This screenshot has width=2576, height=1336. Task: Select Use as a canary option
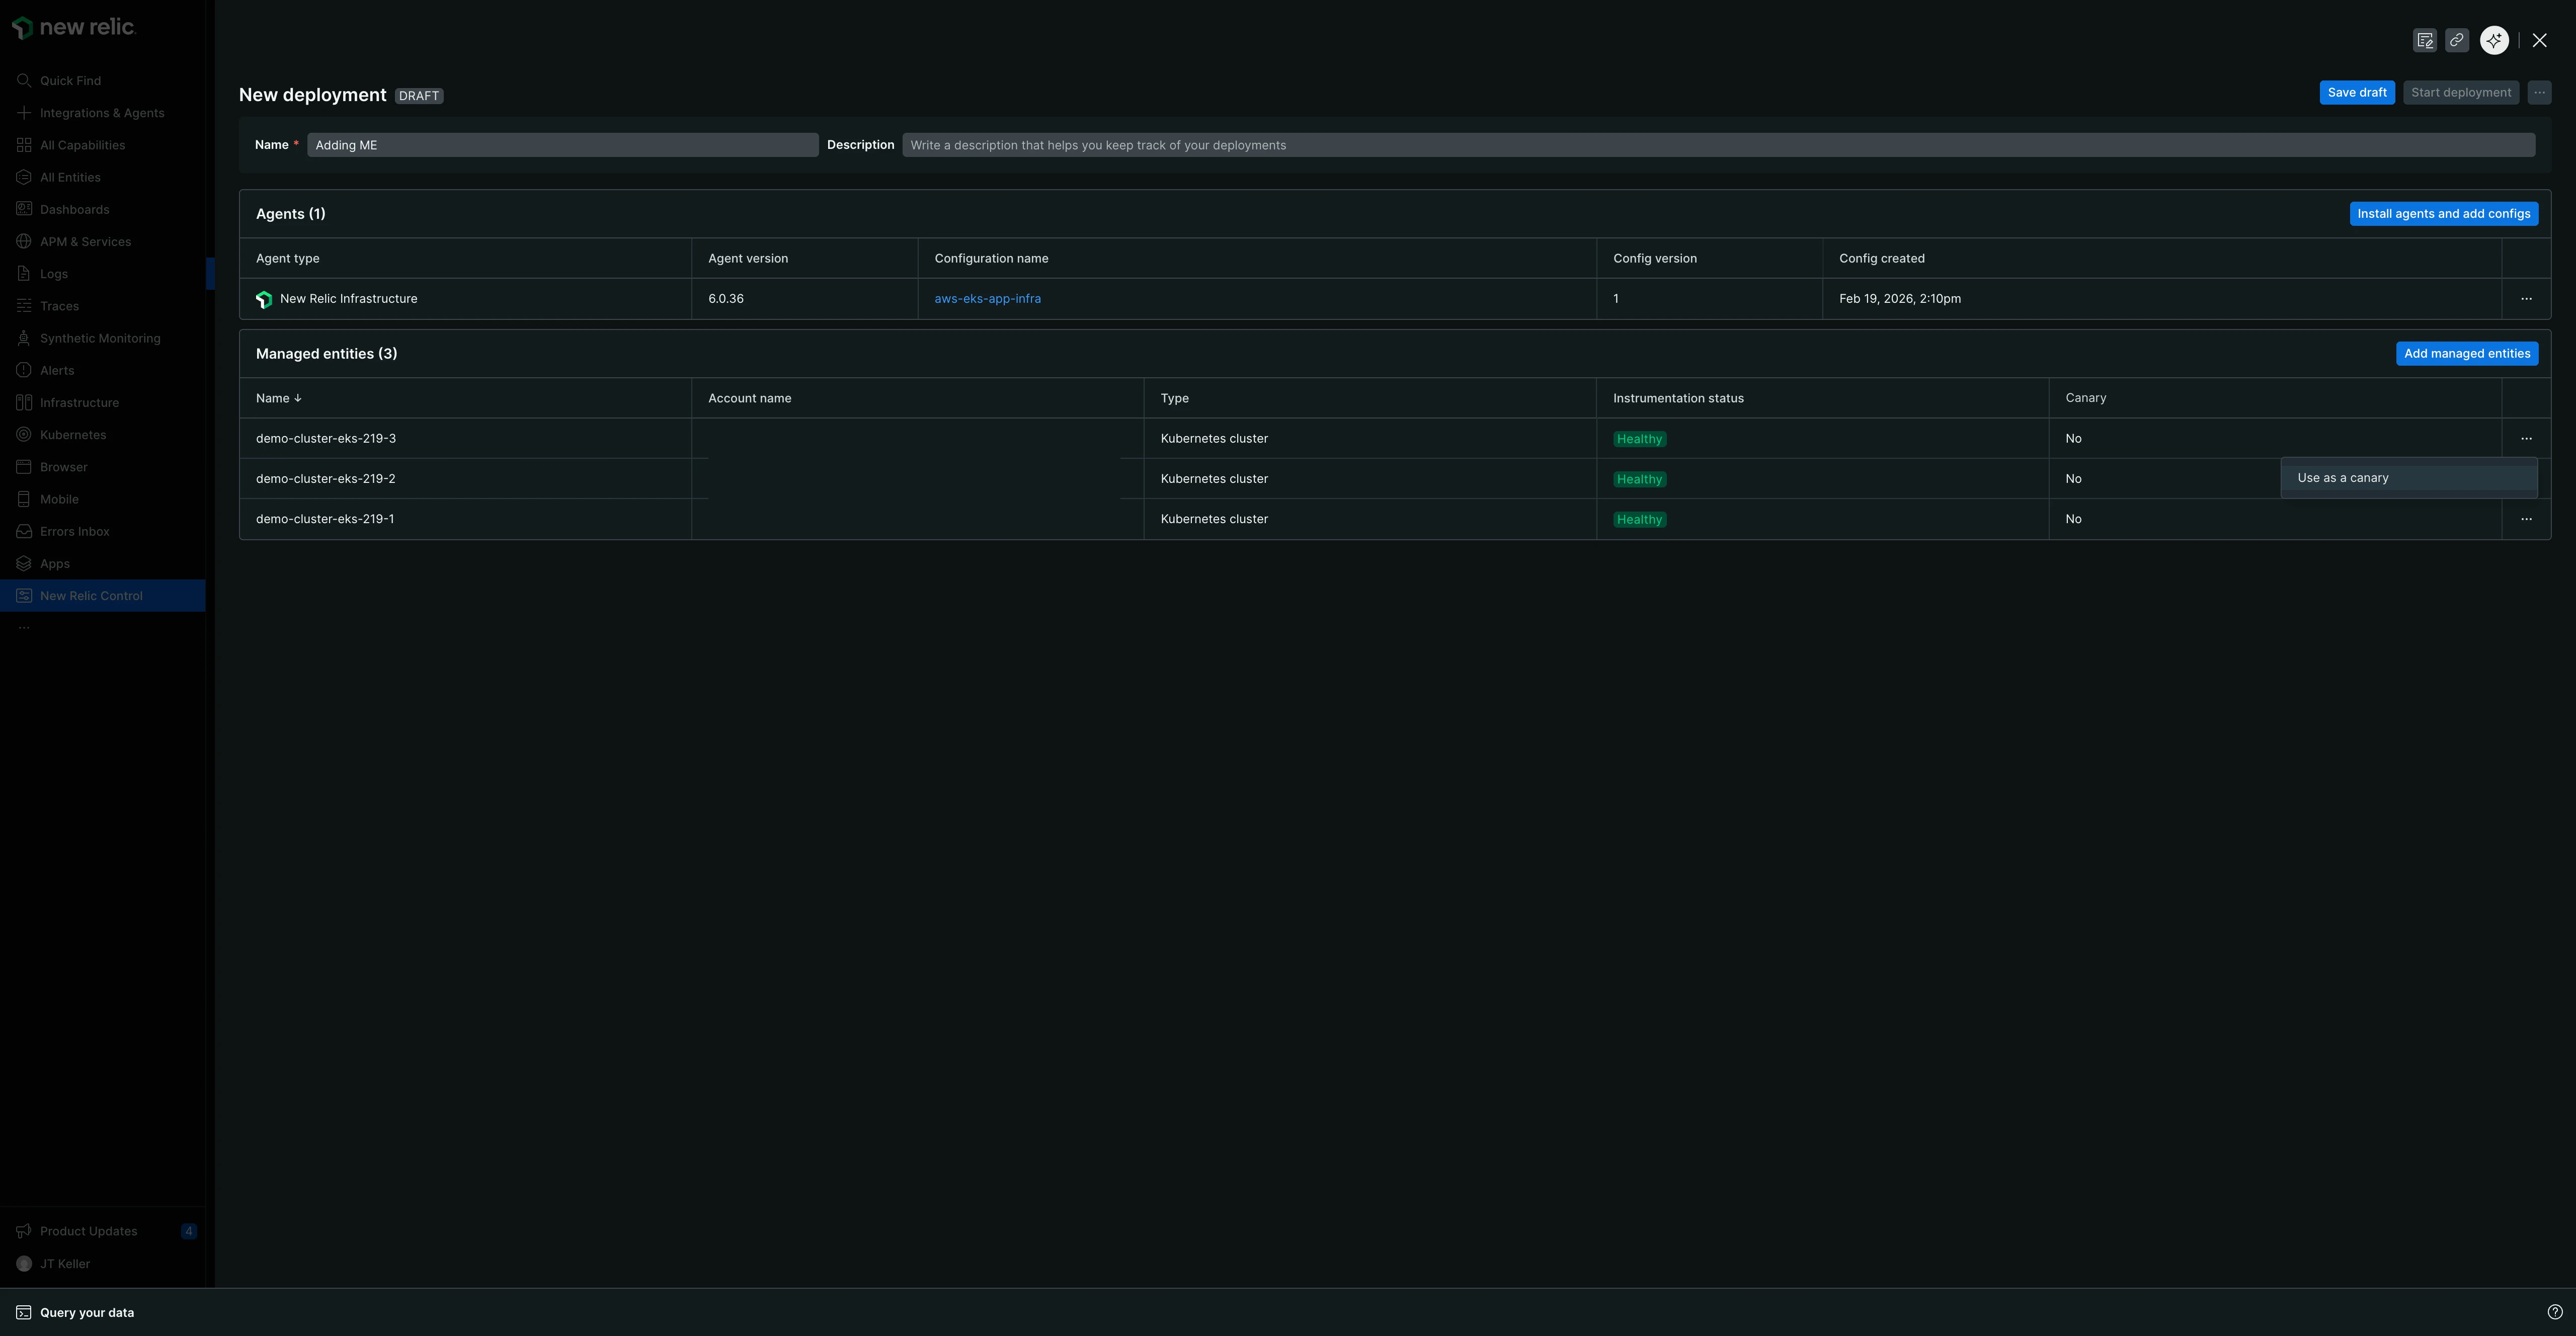(2342, 478)
